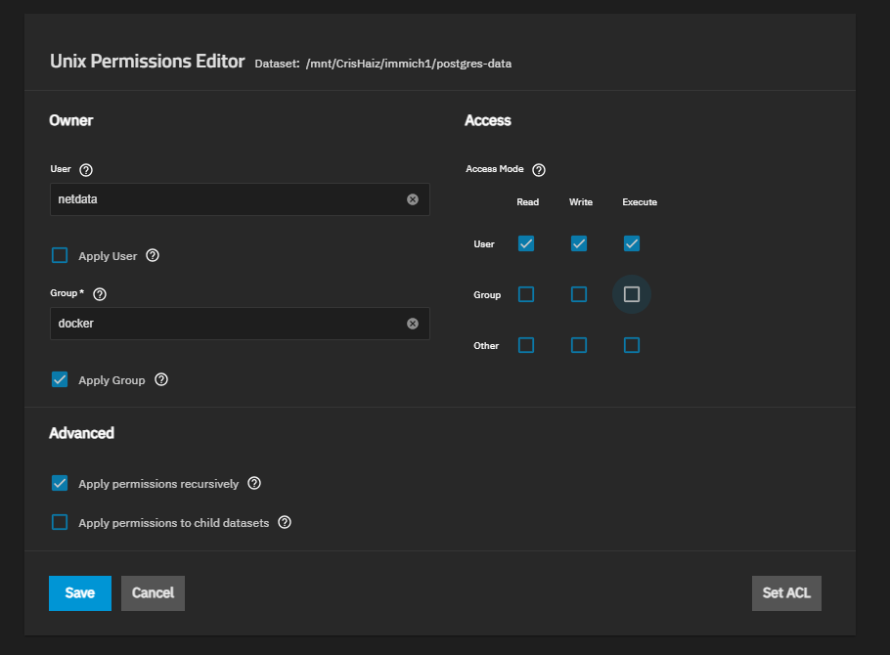Click the Access Mode help icon
The width and height of the screenshot is (890, 655).
tap(539, 170)
